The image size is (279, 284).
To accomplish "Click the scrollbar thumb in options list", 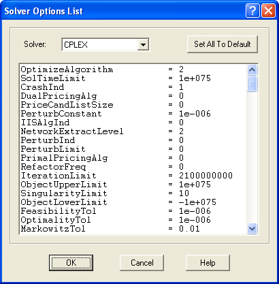I will coord(252,84).
